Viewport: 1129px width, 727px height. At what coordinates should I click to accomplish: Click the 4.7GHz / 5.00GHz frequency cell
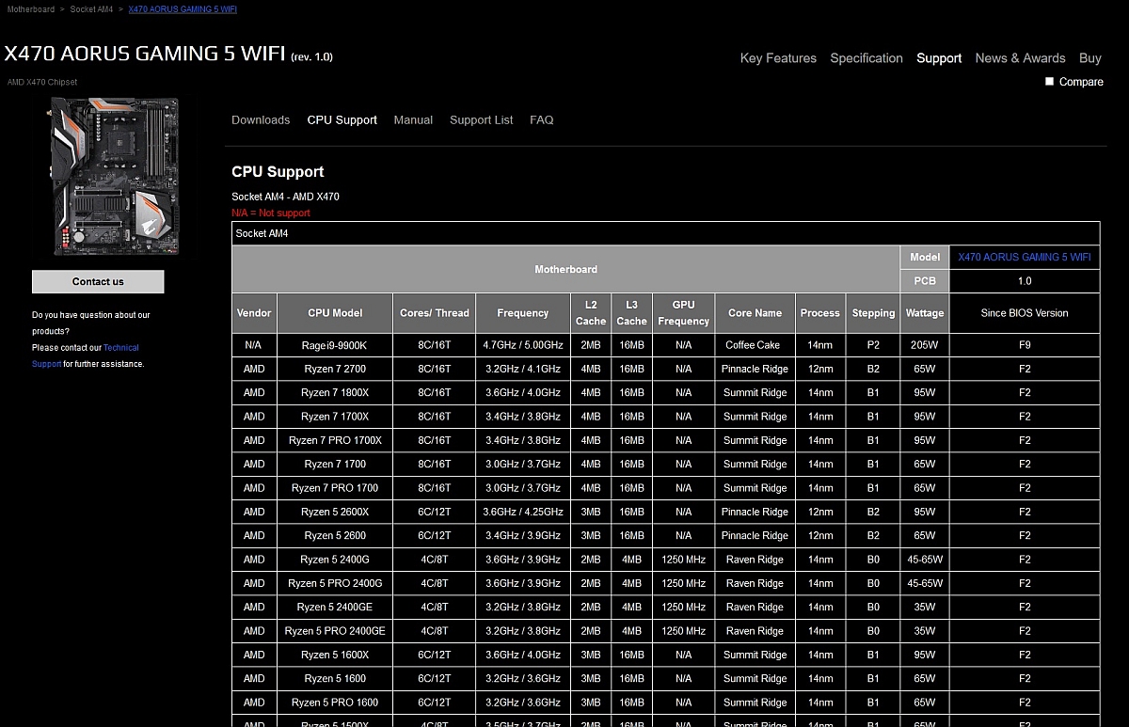pos(523,345)
